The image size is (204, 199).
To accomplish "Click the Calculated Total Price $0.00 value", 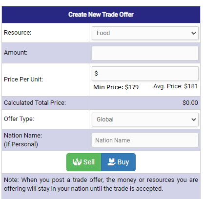I will pyautogui.click(x=190, y=103).
